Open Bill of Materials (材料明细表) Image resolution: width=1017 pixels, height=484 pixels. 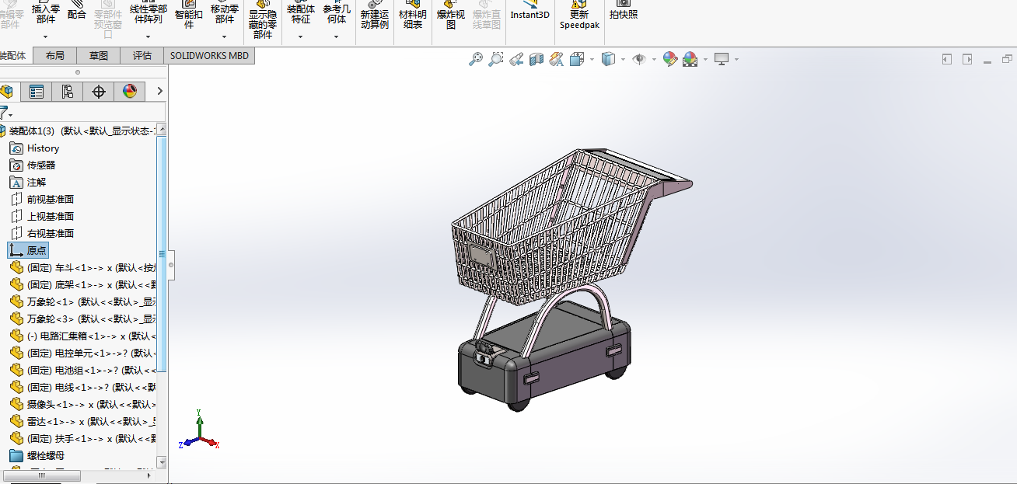[413, 16]
